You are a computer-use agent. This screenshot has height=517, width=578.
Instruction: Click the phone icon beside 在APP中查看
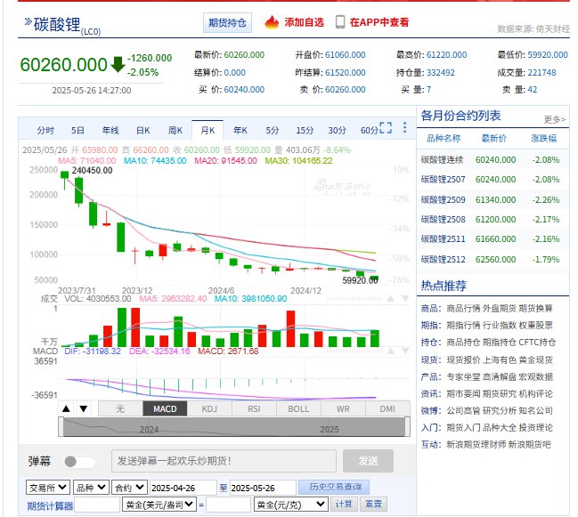pos(340,22)
